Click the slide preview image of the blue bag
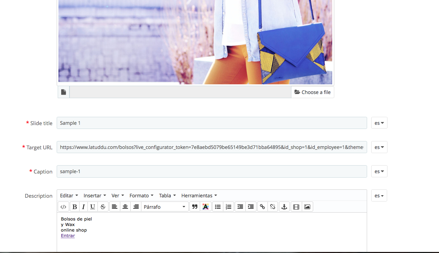 pyautogui.click(x=195, y=42)
